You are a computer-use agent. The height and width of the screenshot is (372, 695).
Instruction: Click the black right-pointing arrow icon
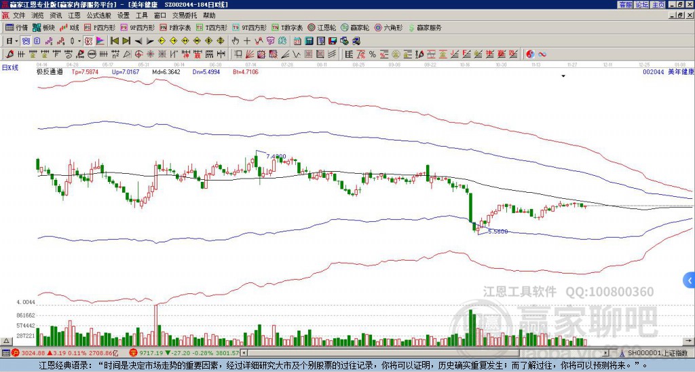click(150, 41)
